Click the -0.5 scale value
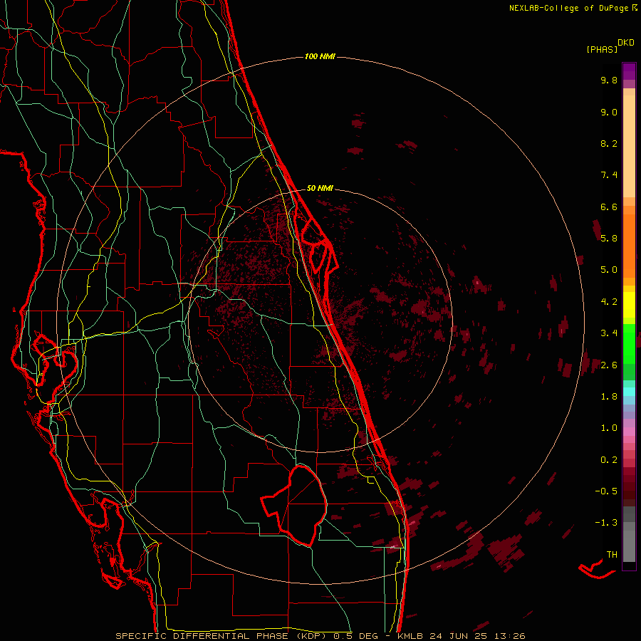This screenshot has height=641, width=641. coord(606,491)
